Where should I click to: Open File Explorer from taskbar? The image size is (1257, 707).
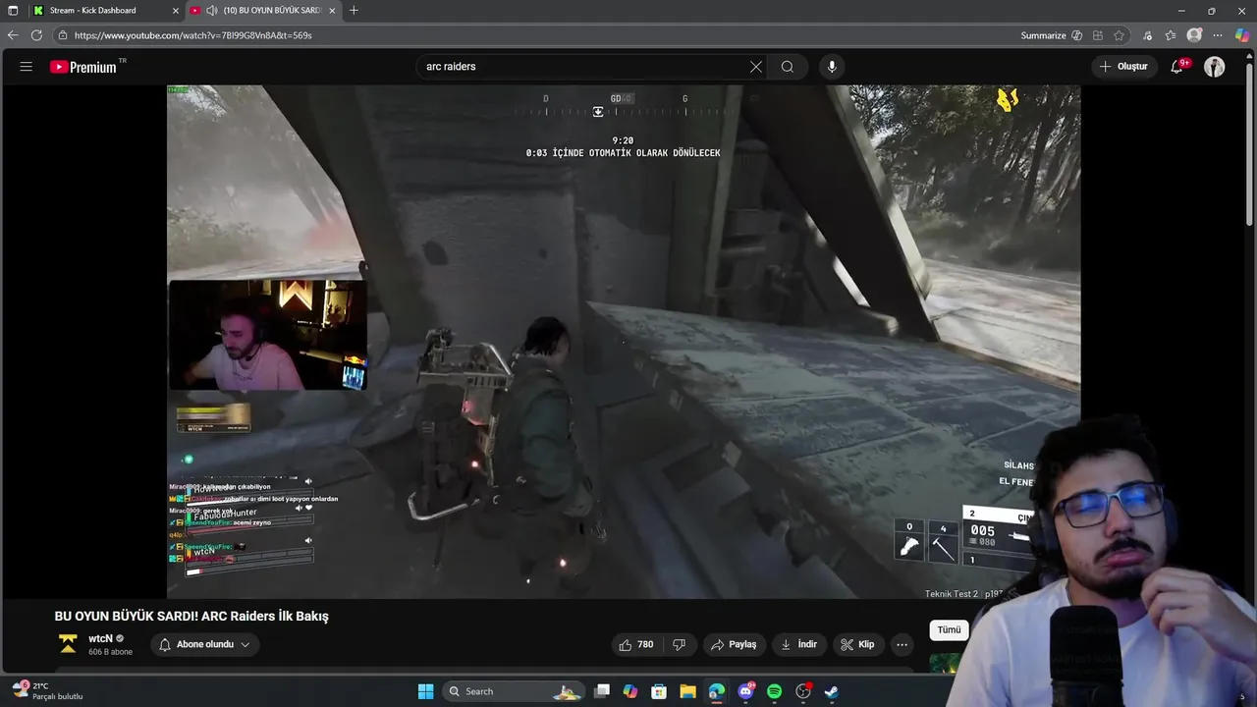point(687,691)
